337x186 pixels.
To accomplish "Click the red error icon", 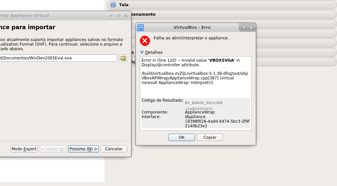I will [145, 41].
